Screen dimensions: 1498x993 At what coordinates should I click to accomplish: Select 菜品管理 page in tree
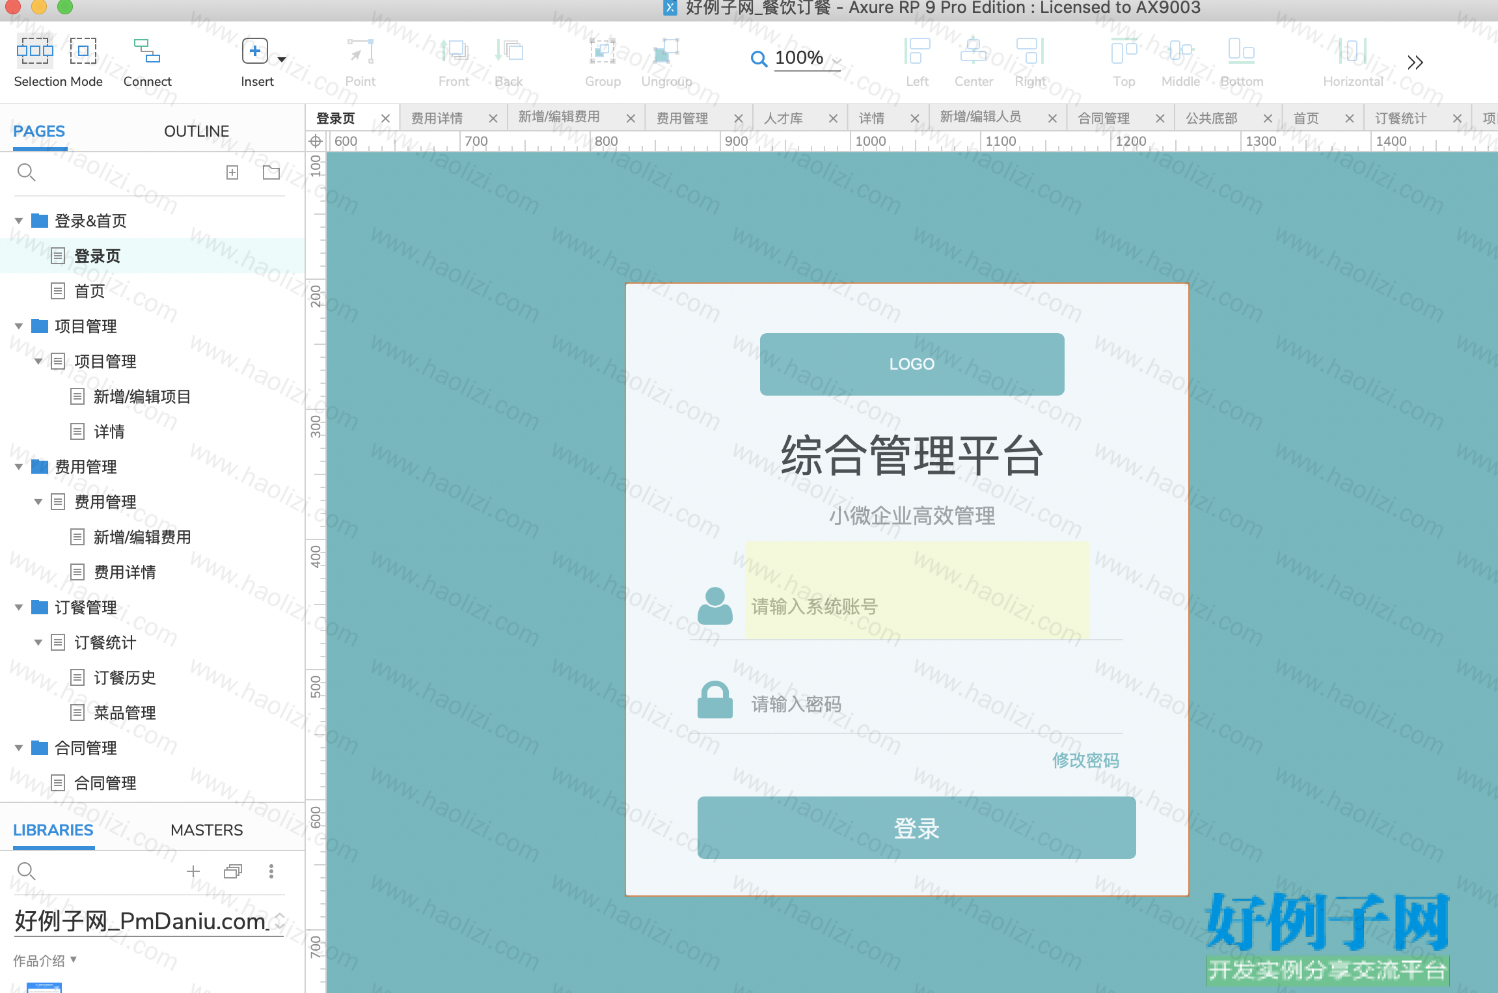click(x=124, y=713)
